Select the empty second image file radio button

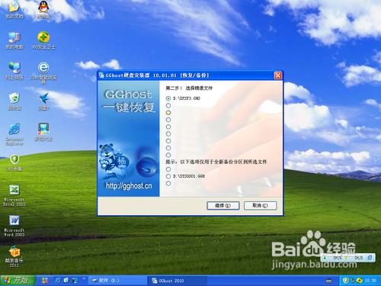(x=168, y=105)
